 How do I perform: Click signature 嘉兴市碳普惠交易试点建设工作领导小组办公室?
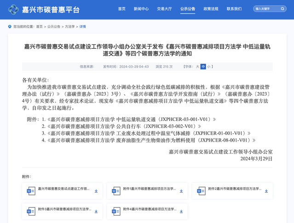click(x=220, y=152)
